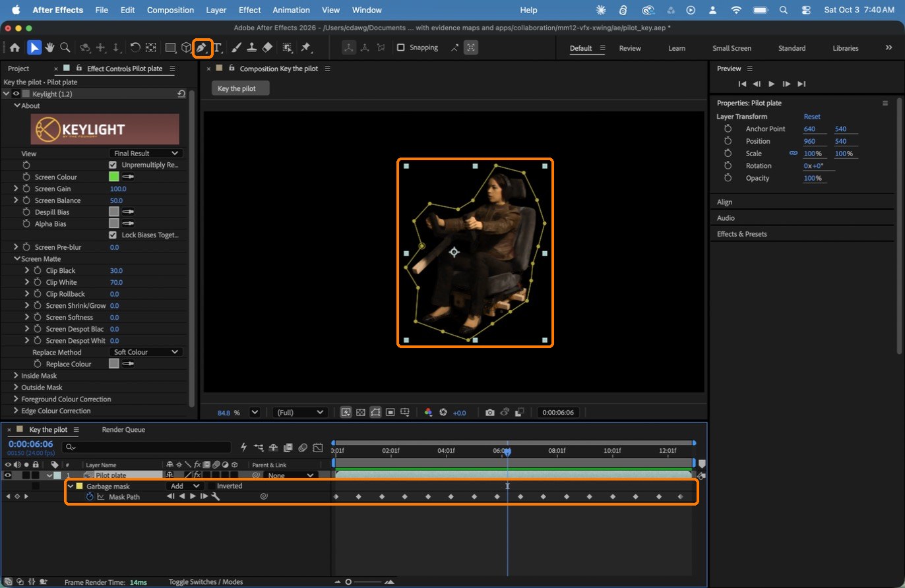Select the Zoom tool in toolbar

[65, 47]
